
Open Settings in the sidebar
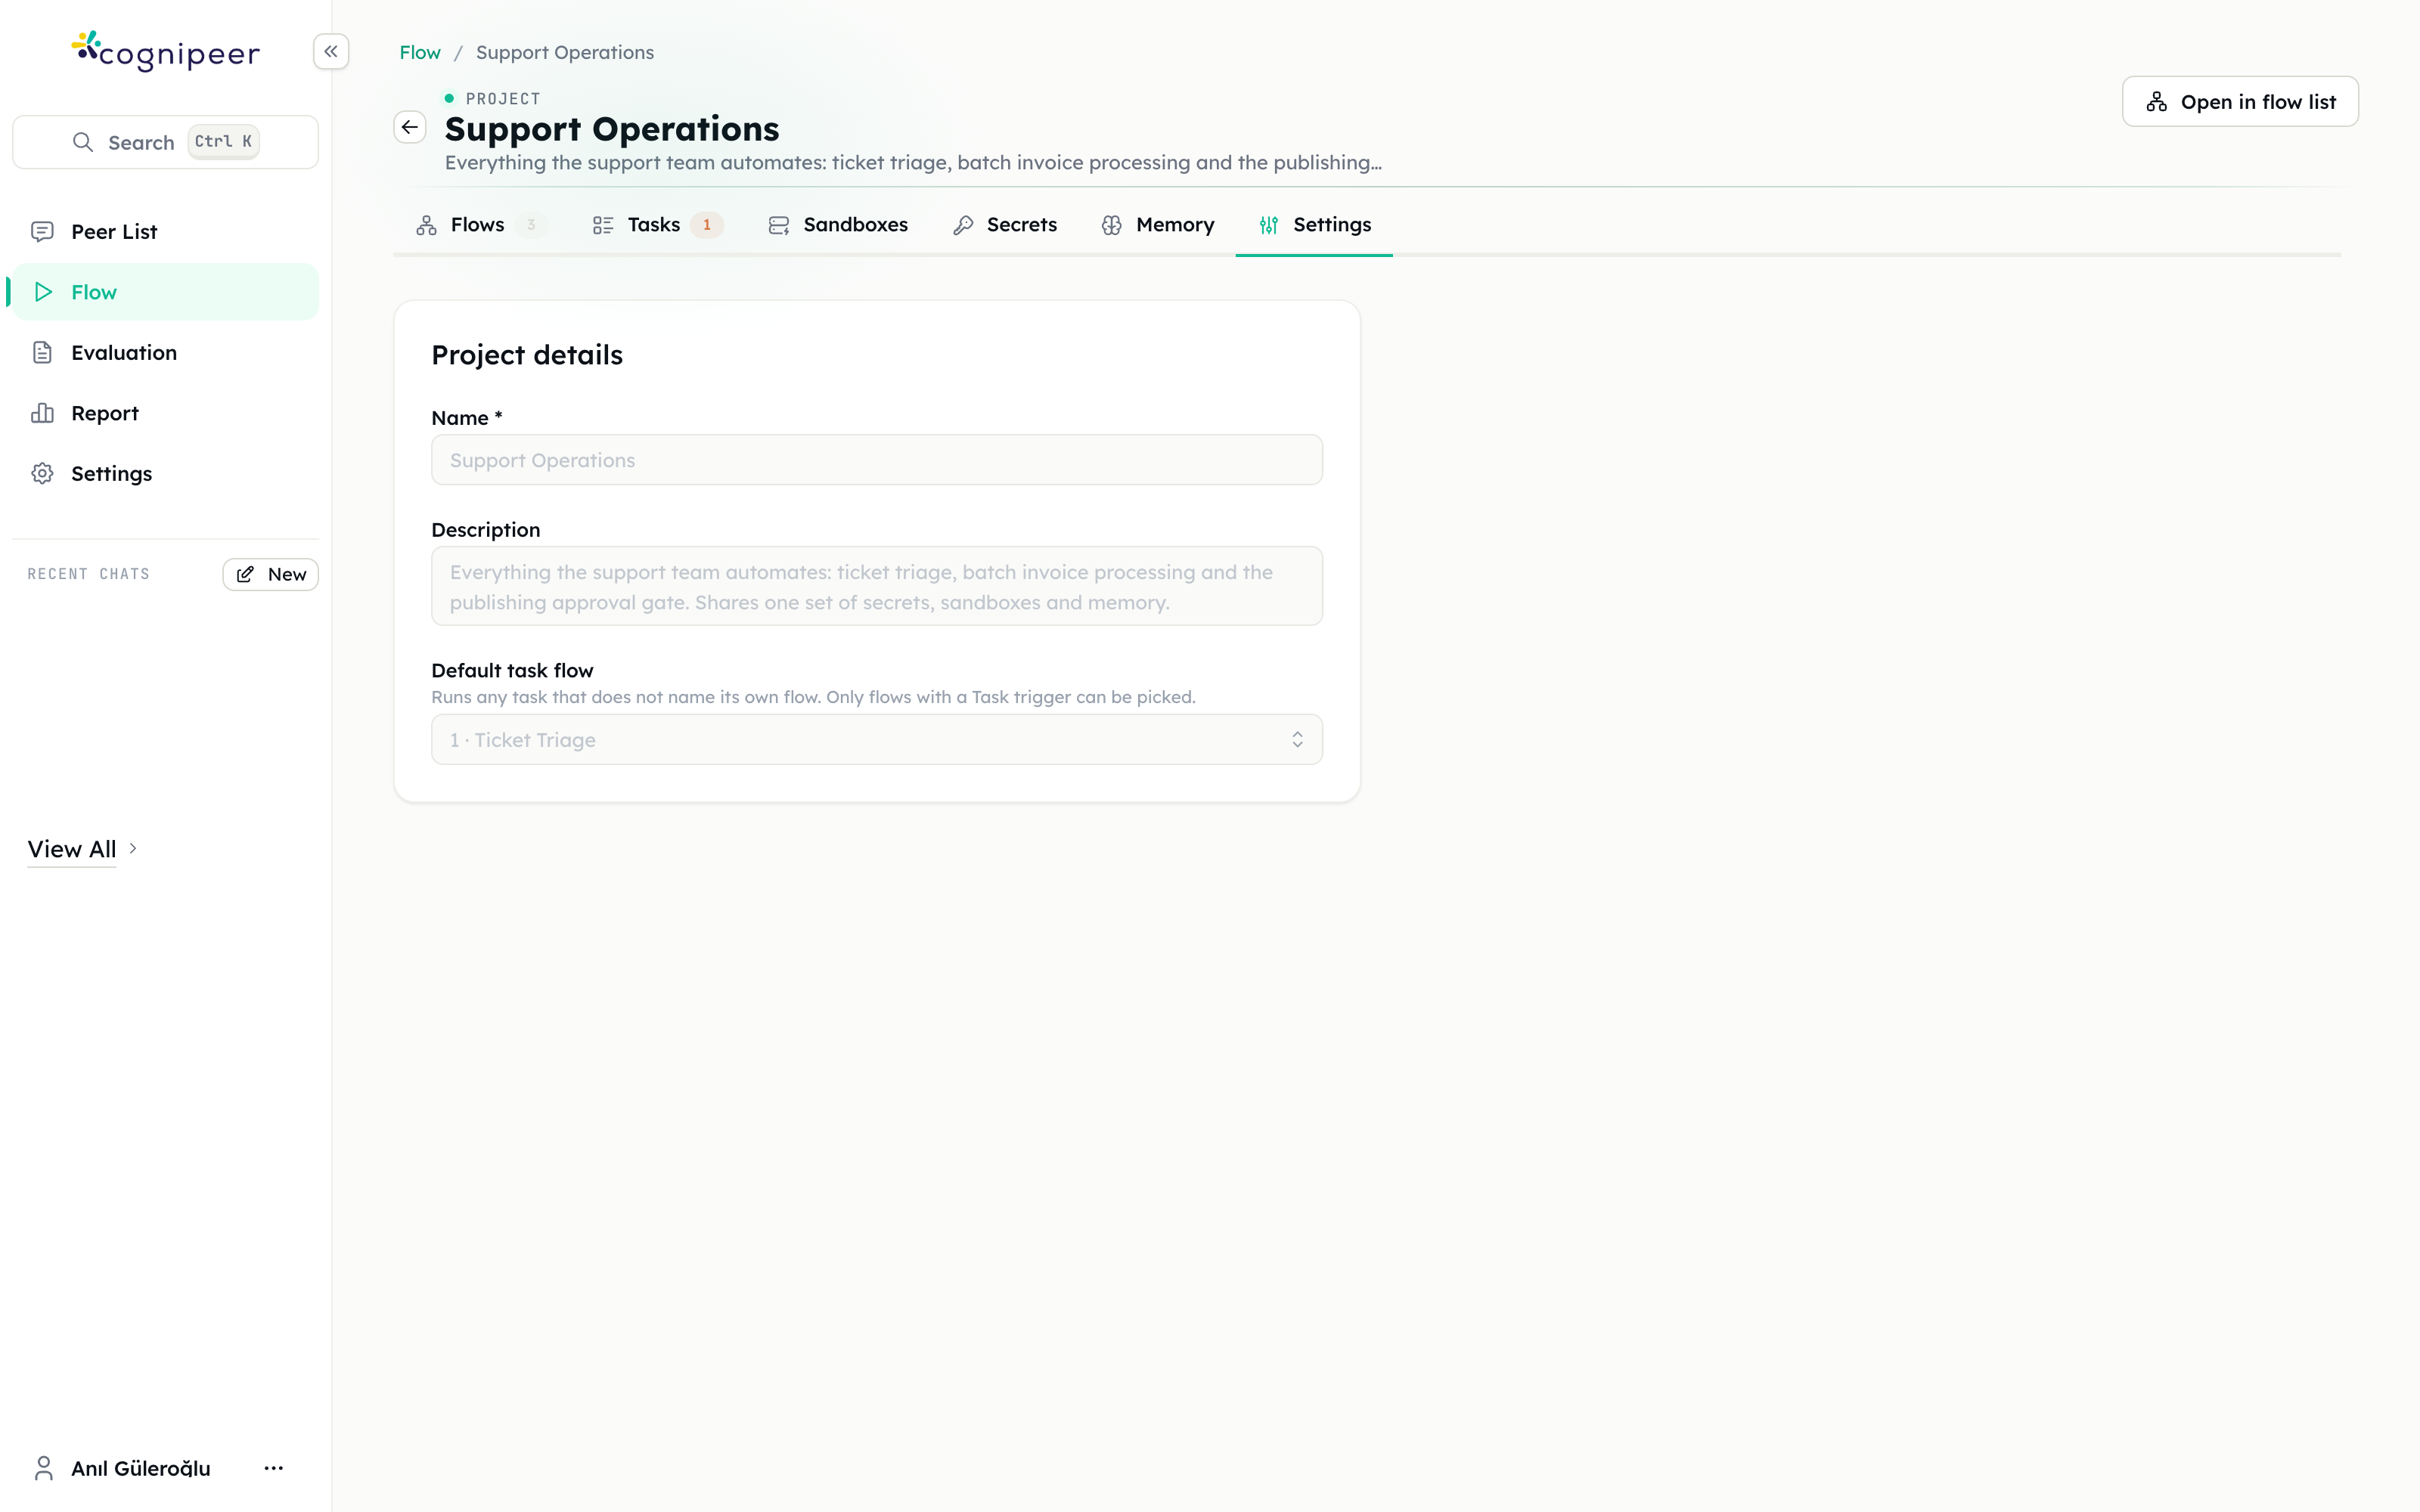(166, 473)
